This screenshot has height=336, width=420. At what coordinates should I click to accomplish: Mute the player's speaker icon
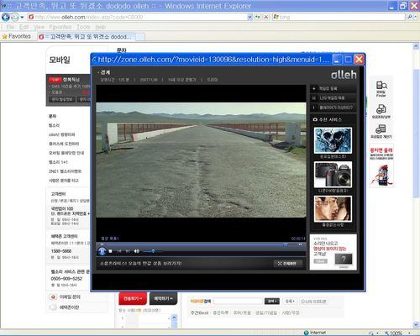[136, 251]
